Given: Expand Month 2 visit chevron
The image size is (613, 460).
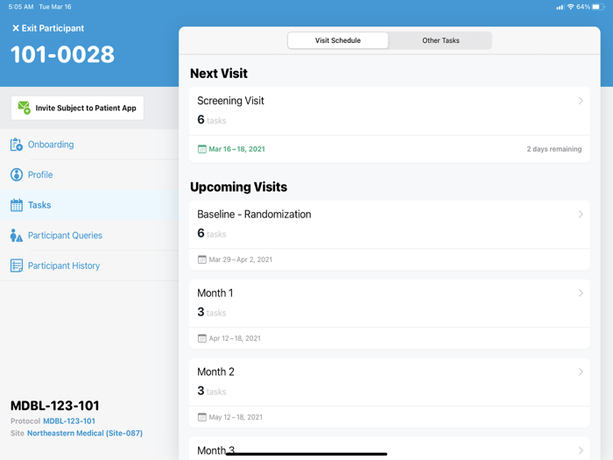Looking at the screenshot, I should coord(581,372).
